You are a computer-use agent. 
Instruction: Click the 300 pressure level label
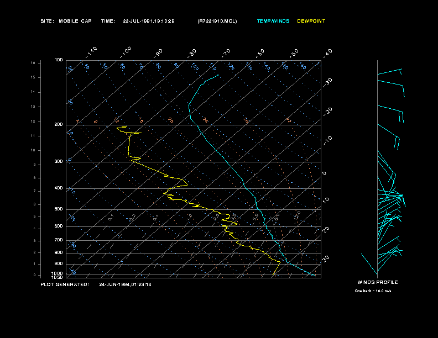click(x=59, y=161)
